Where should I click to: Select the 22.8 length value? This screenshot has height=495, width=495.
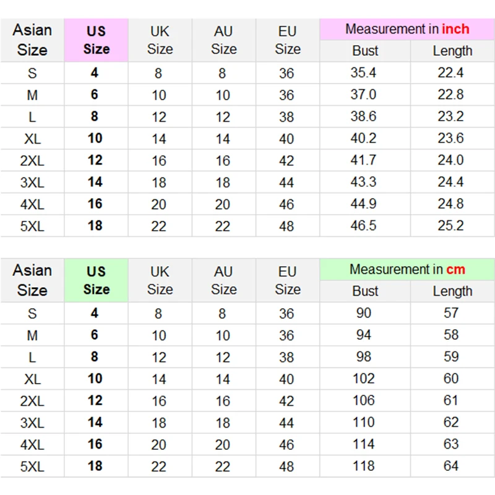coord(450,95)
